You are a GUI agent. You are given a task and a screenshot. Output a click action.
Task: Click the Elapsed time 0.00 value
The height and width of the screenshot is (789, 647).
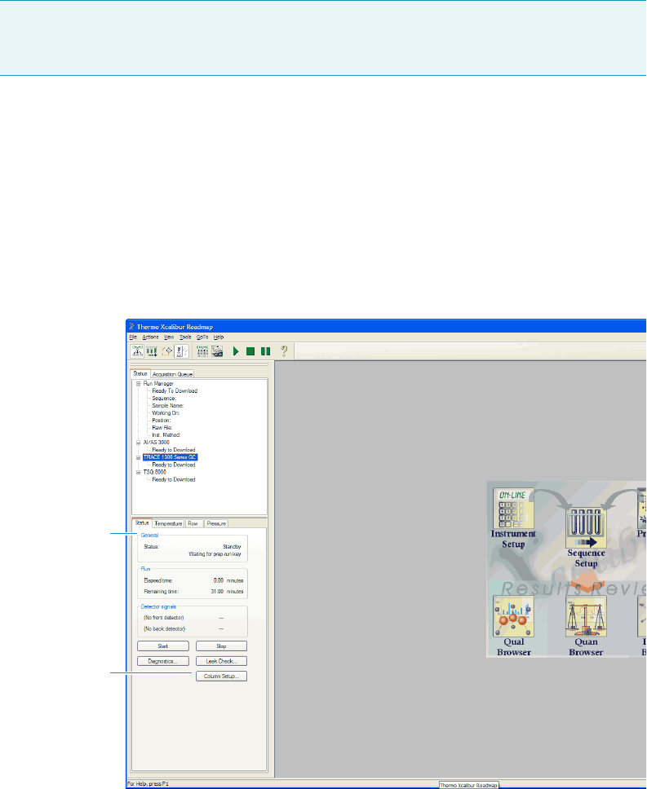click(x=219, y=580)
